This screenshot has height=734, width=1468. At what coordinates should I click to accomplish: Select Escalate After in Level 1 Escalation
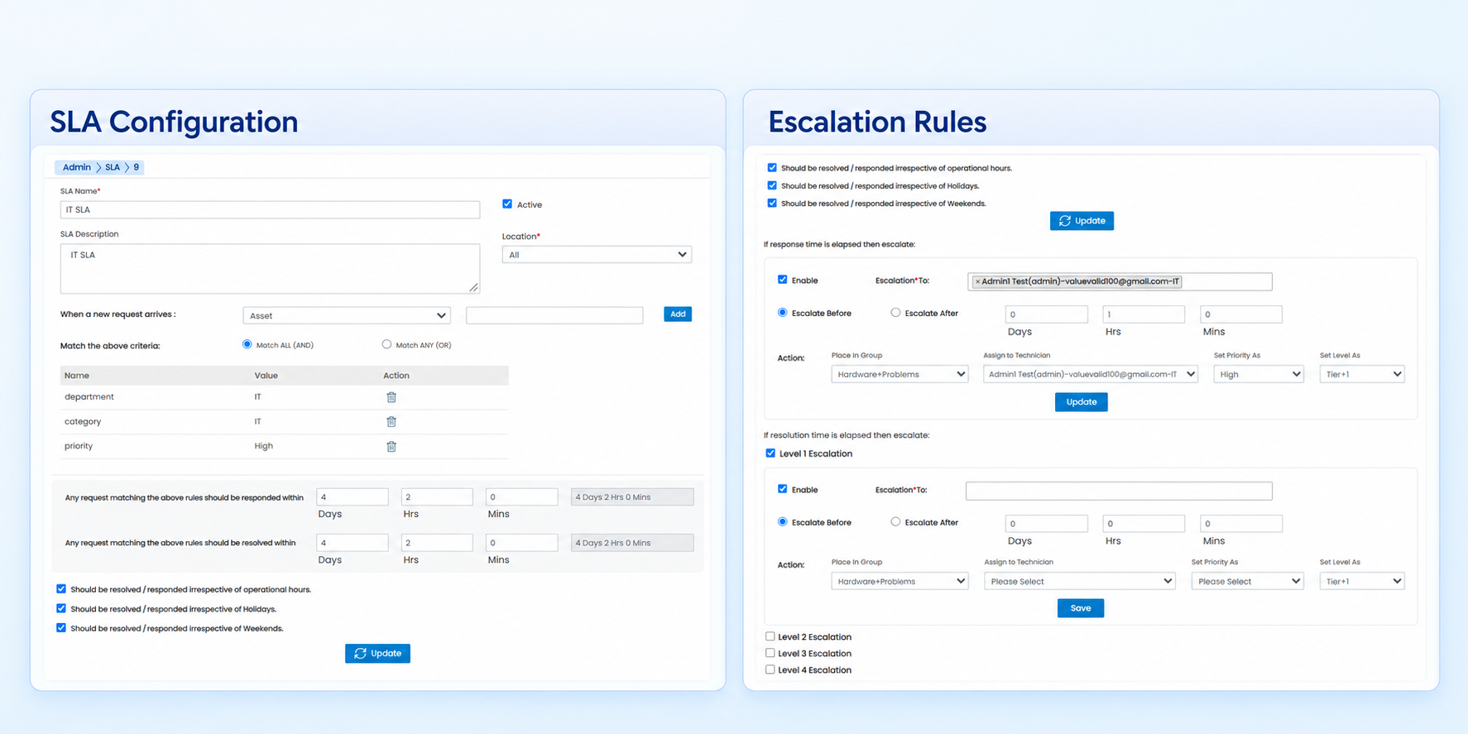click(895, 522)
